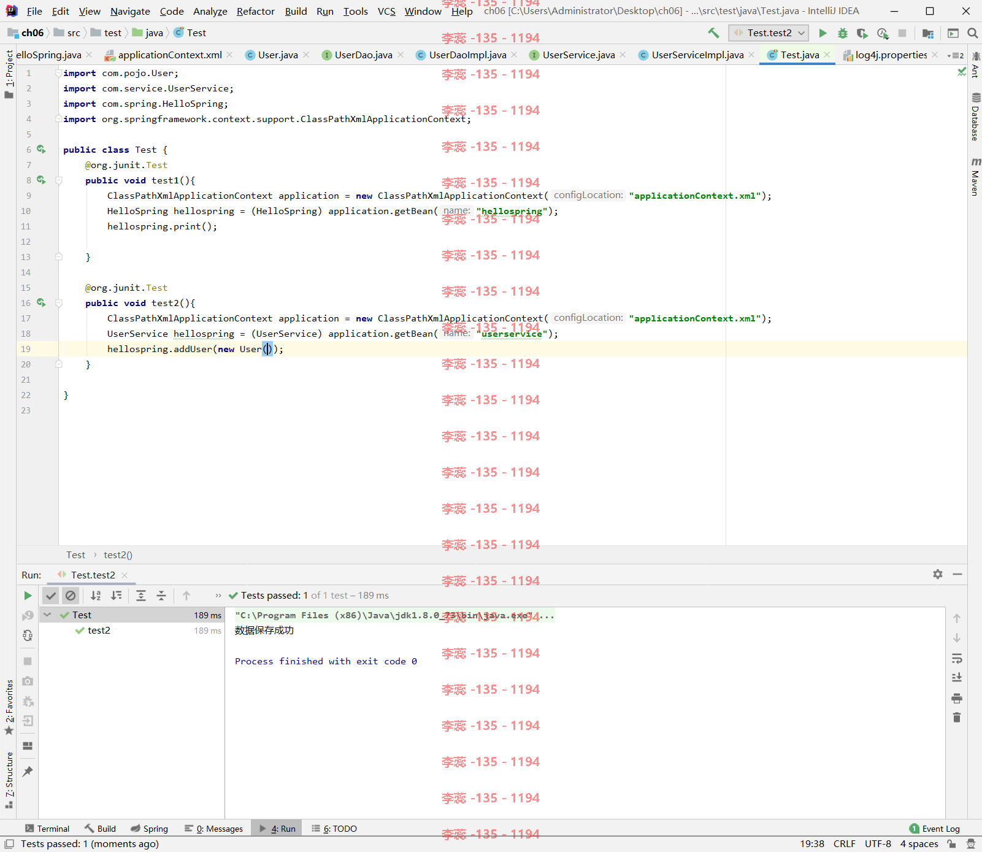Click the inspection status checkmark icon
The height and width of the screenshot is (852, 982).
click(961, 72)
